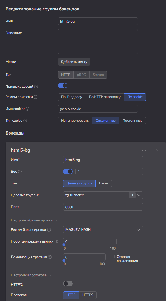Open the three-dots menu of html5-bg backend
This screenshot has height=301, width=166.
pos(144,150)
